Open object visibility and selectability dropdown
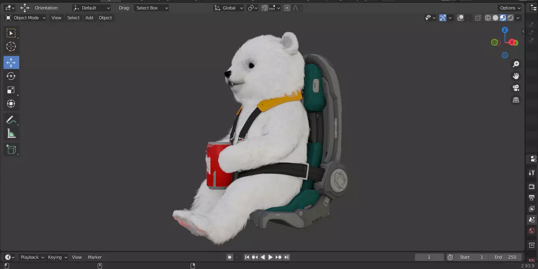This screenshot has width=538, height=269. [430, 18]
